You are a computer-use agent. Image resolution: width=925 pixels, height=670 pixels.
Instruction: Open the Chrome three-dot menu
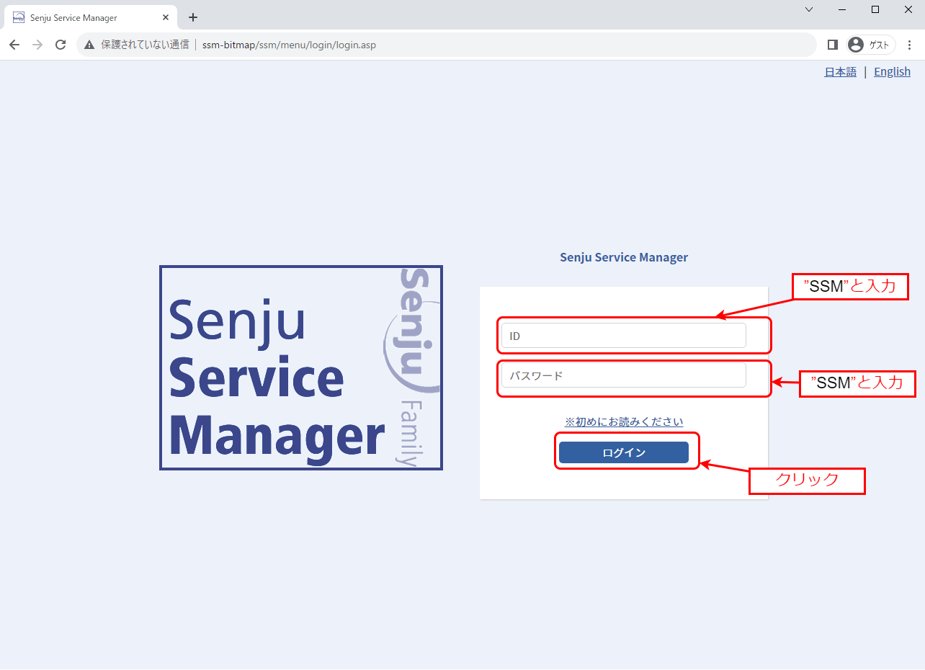point(909,45)
